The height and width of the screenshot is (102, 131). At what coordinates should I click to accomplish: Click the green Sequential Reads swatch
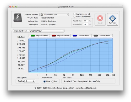(33, 35)
